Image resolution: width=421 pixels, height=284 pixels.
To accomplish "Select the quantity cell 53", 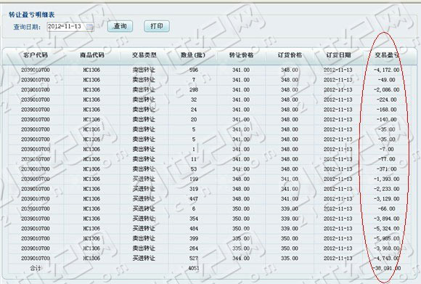I will click(x=194, y=169).
